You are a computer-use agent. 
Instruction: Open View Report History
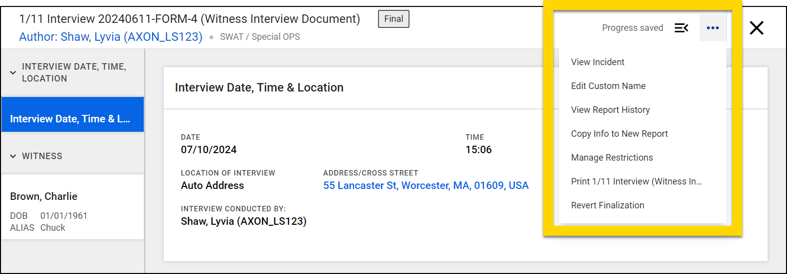coord(610,110)
